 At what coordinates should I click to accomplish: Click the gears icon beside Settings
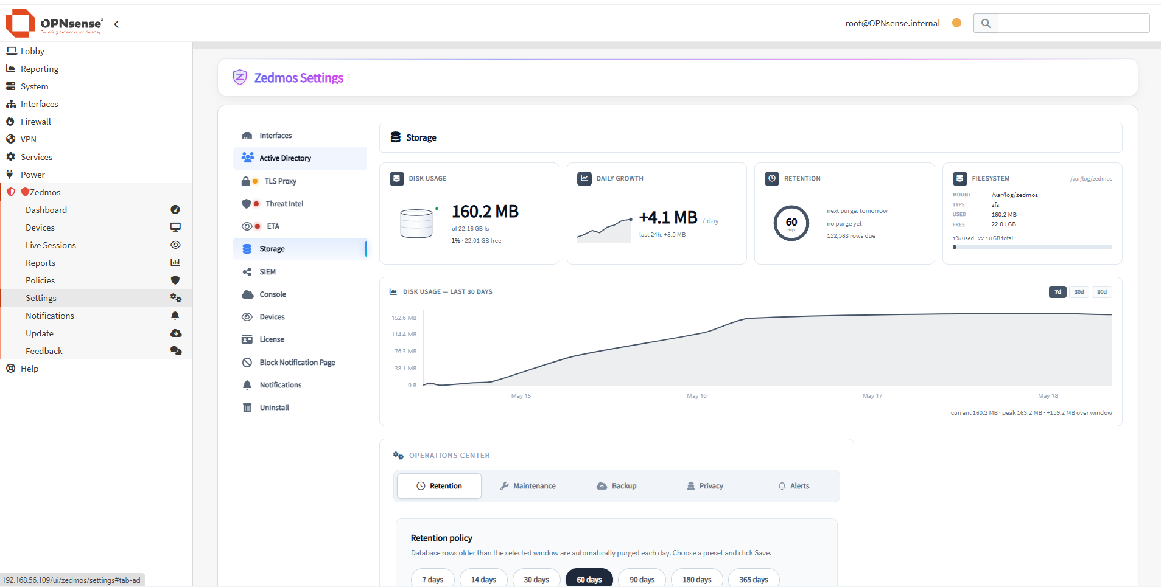coord(175,298)
